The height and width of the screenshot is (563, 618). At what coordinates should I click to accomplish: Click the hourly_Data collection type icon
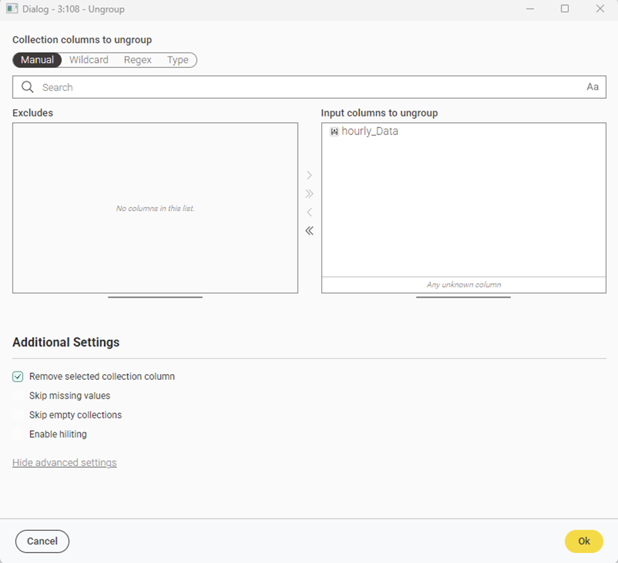[x=334, y=131]
